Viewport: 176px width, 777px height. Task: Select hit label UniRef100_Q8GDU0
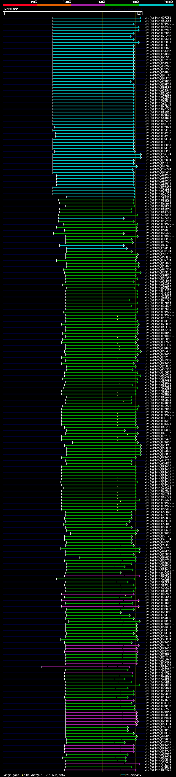pos(158,563)
